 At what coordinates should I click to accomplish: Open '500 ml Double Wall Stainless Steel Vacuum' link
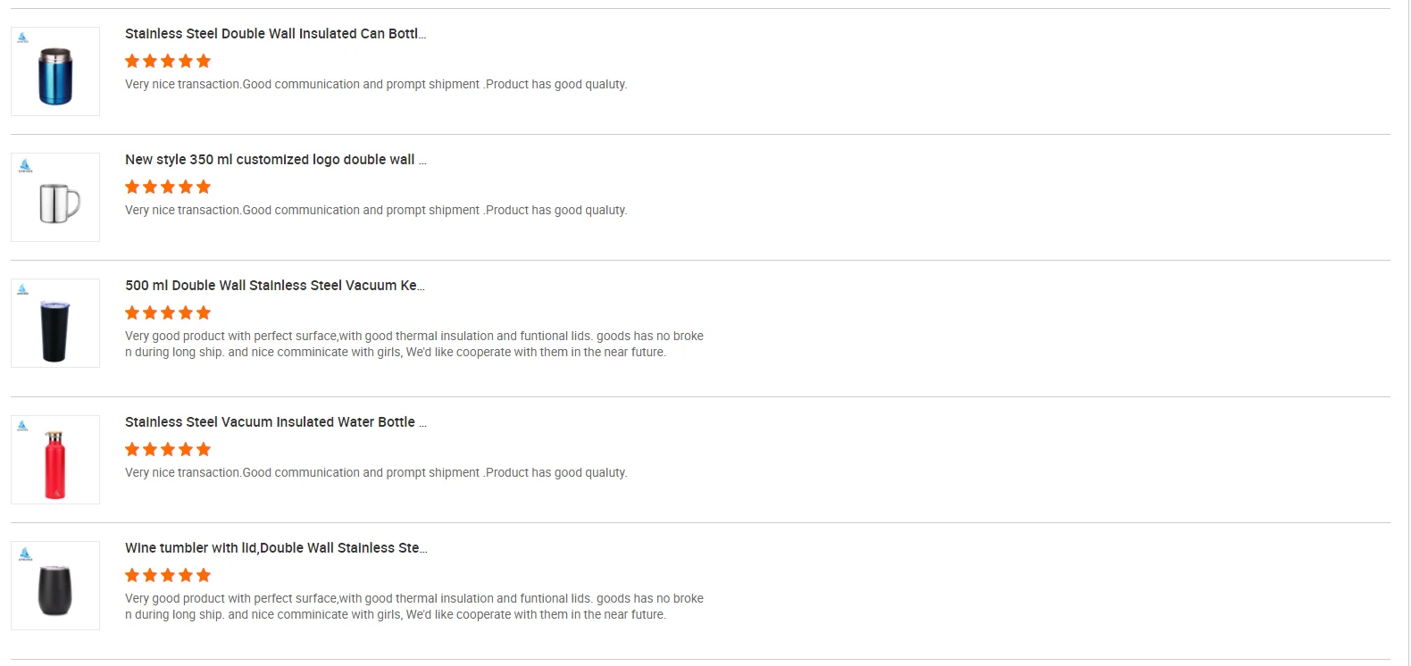[274, 286]
